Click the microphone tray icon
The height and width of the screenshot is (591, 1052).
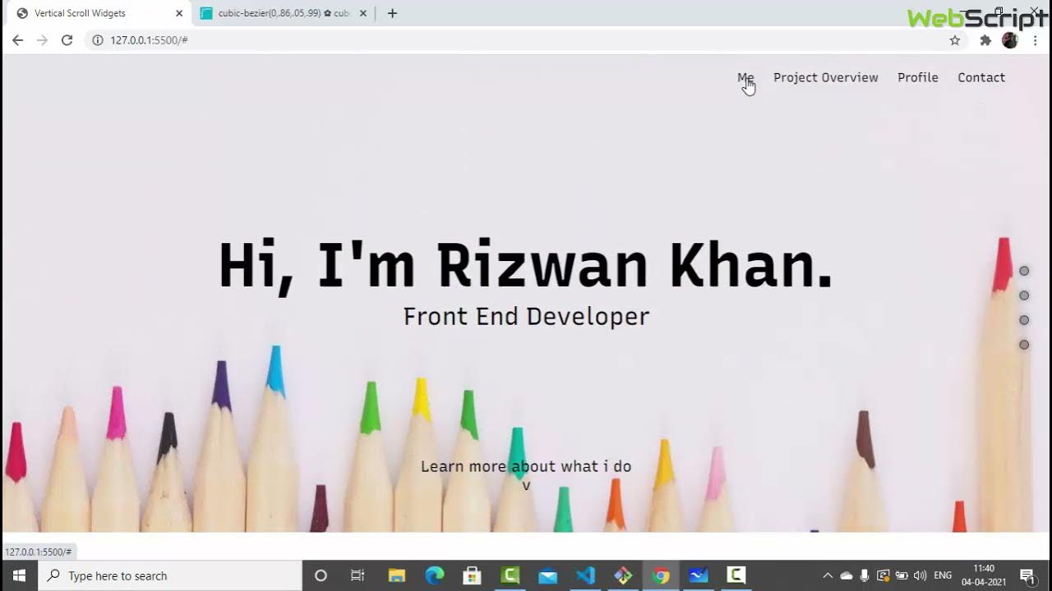pyautogui.click(x=865, y=575)
